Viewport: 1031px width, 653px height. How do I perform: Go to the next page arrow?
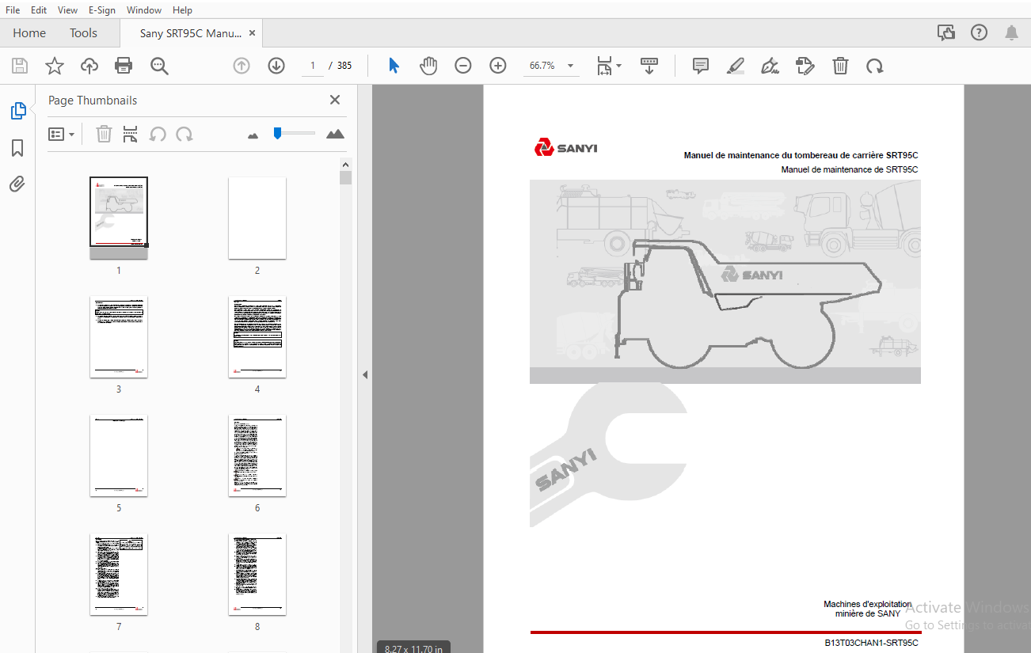pos(276,66)
